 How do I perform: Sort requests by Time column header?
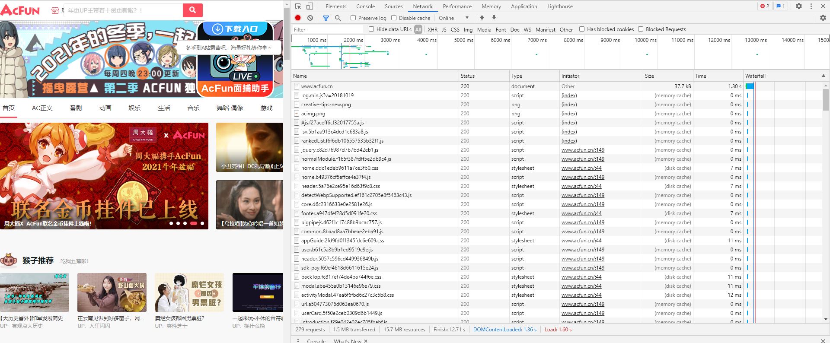pyautogui.click(x=718, y=76)
